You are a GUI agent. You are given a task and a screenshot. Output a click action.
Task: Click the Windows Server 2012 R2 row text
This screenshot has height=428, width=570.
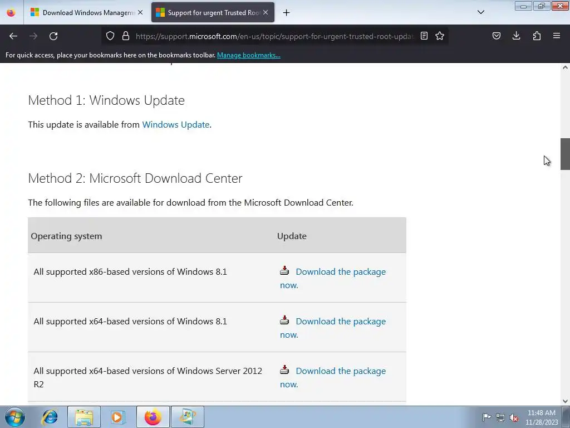pyautogui.click(x=148, y=377)
